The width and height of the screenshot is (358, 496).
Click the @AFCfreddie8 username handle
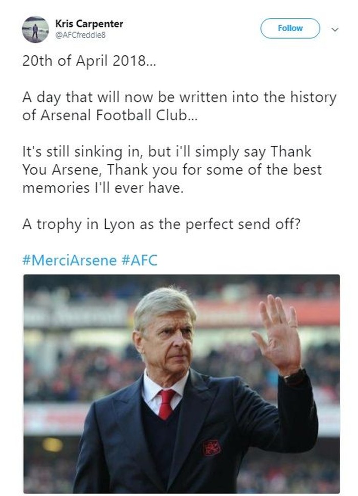click(80, 35)
